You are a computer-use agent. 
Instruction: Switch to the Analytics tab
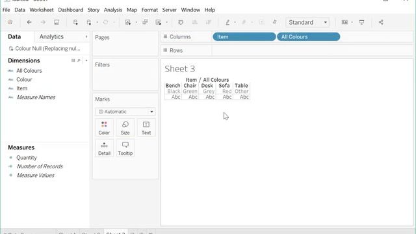[x=51, y=36]
